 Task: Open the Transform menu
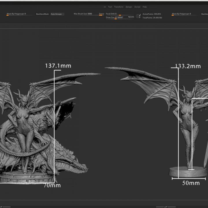[x=119, y=7]
